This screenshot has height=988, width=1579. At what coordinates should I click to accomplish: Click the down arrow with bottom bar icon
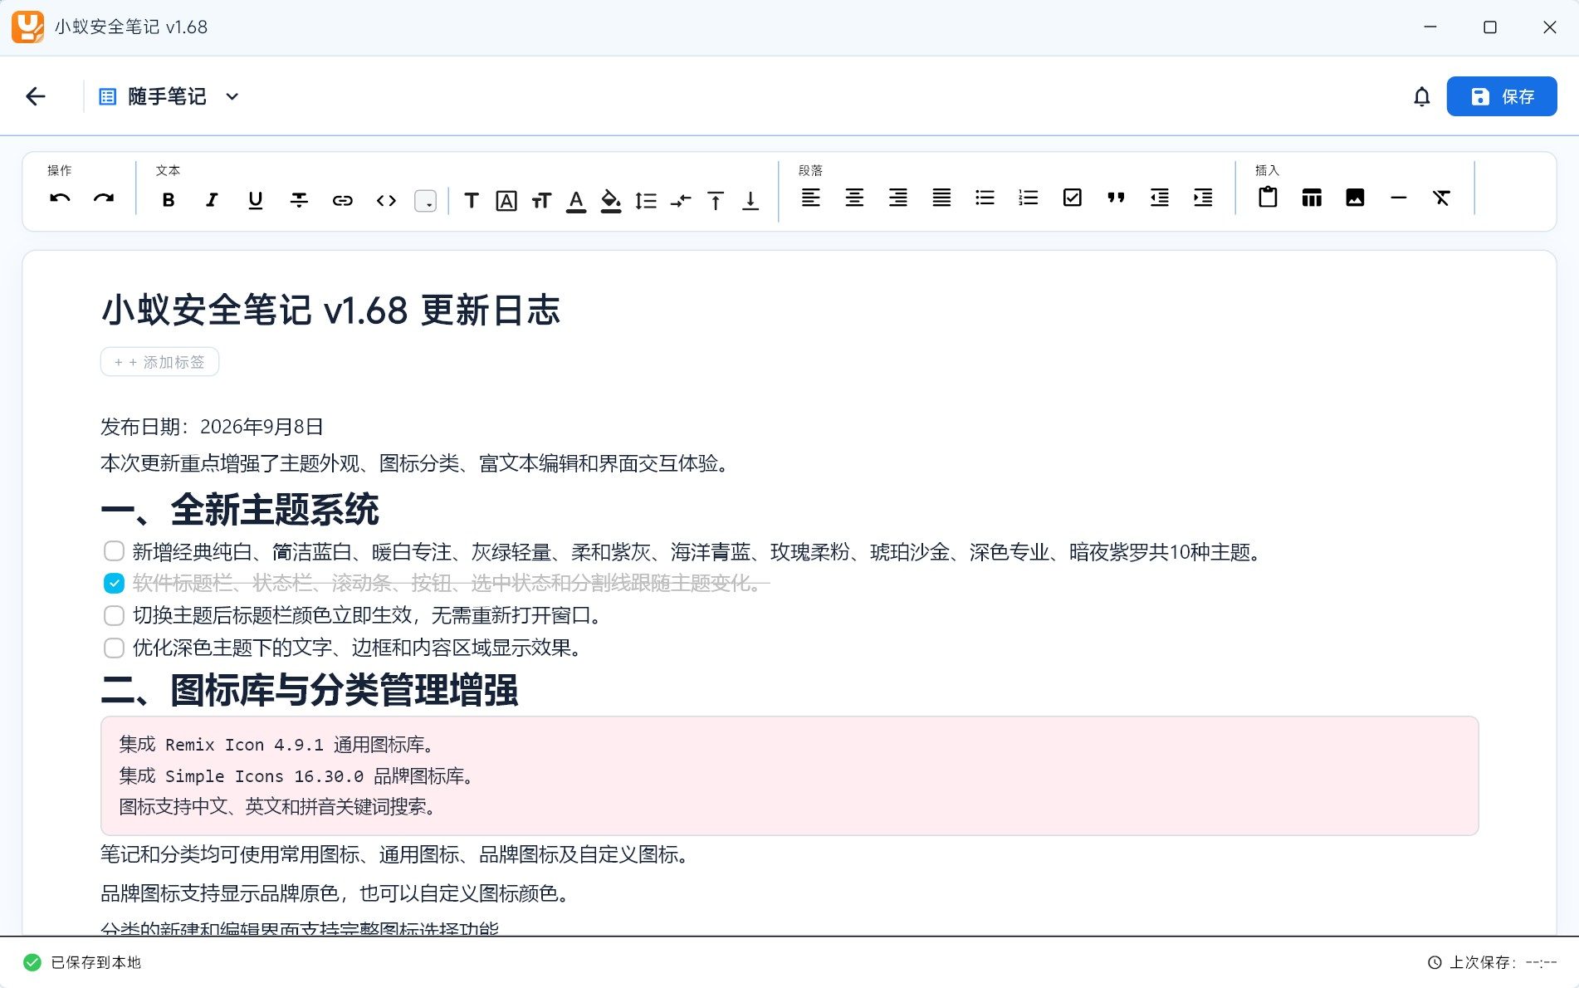tap(750, 199)
